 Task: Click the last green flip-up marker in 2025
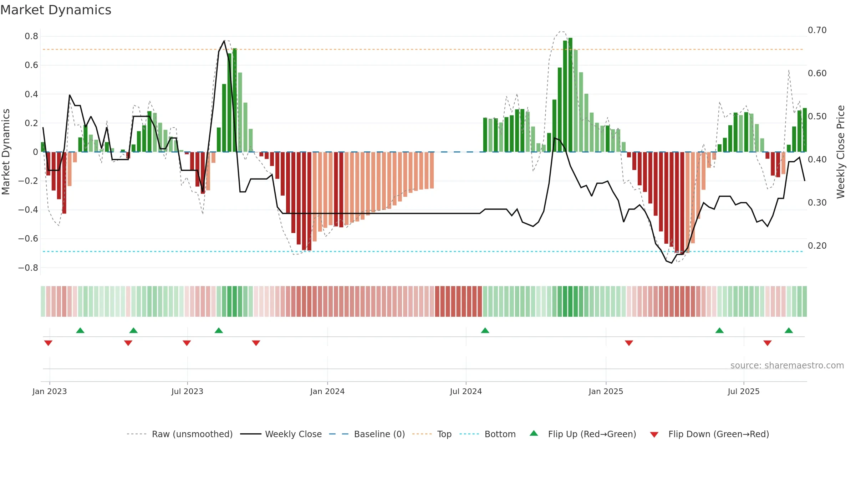789,330
